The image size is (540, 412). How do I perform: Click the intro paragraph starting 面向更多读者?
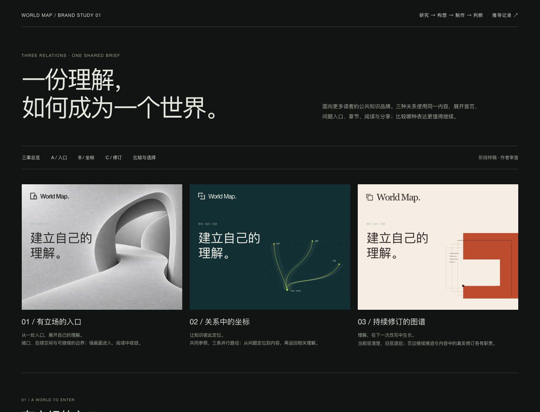(x=401, y=112)
